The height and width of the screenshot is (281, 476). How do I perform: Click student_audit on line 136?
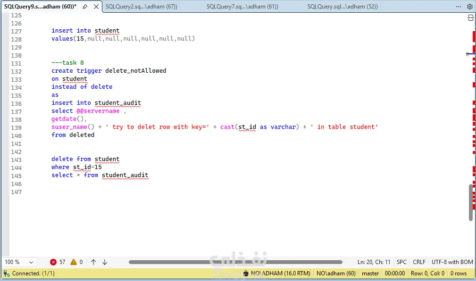pyautogui.click(x=118, y=102)
